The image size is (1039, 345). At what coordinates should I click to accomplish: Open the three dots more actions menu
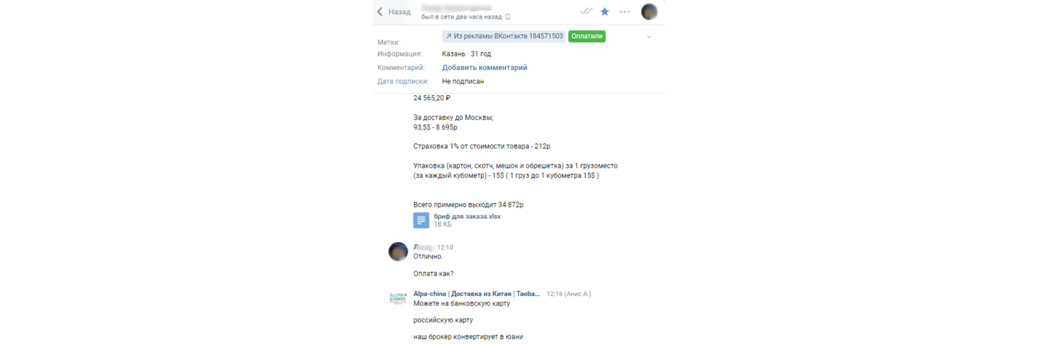point(625,12)
